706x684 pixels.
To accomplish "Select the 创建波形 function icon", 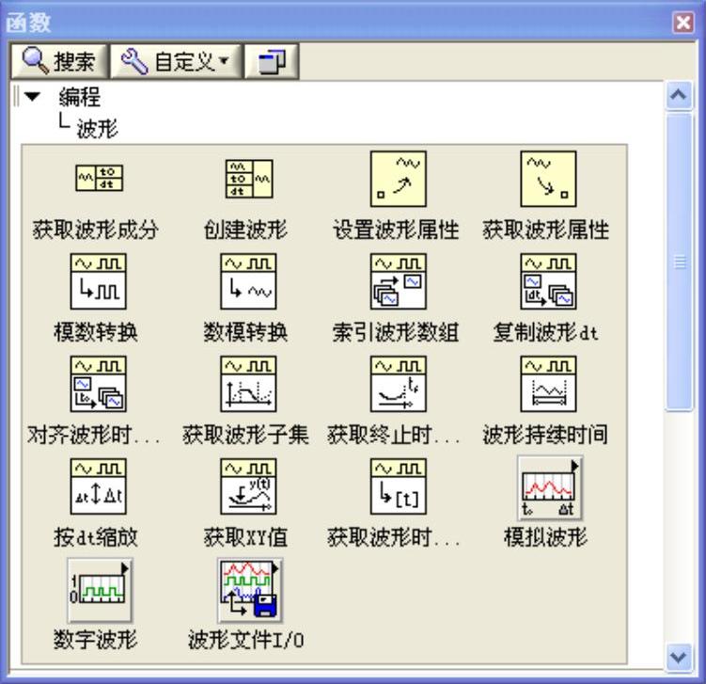I will point(249,179).
